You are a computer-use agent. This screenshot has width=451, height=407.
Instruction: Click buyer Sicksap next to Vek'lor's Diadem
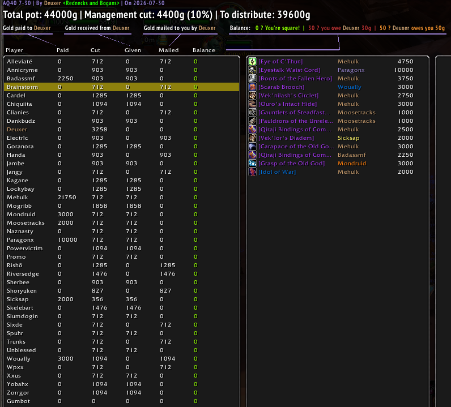[x=348, y=138]
